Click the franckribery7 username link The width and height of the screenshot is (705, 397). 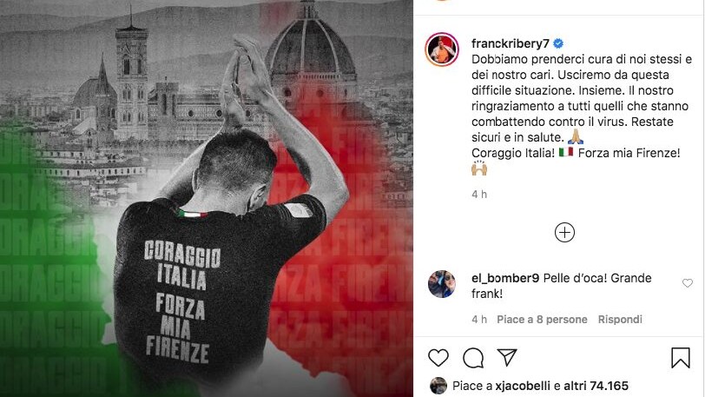tap(511, 43)
